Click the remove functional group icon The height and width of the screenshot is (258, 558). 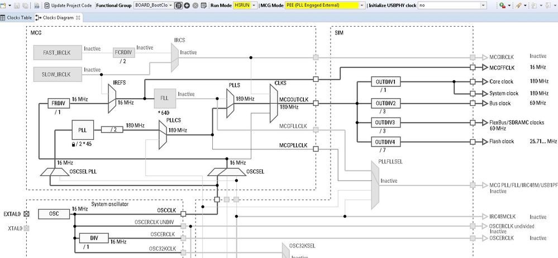click(195, 6)
